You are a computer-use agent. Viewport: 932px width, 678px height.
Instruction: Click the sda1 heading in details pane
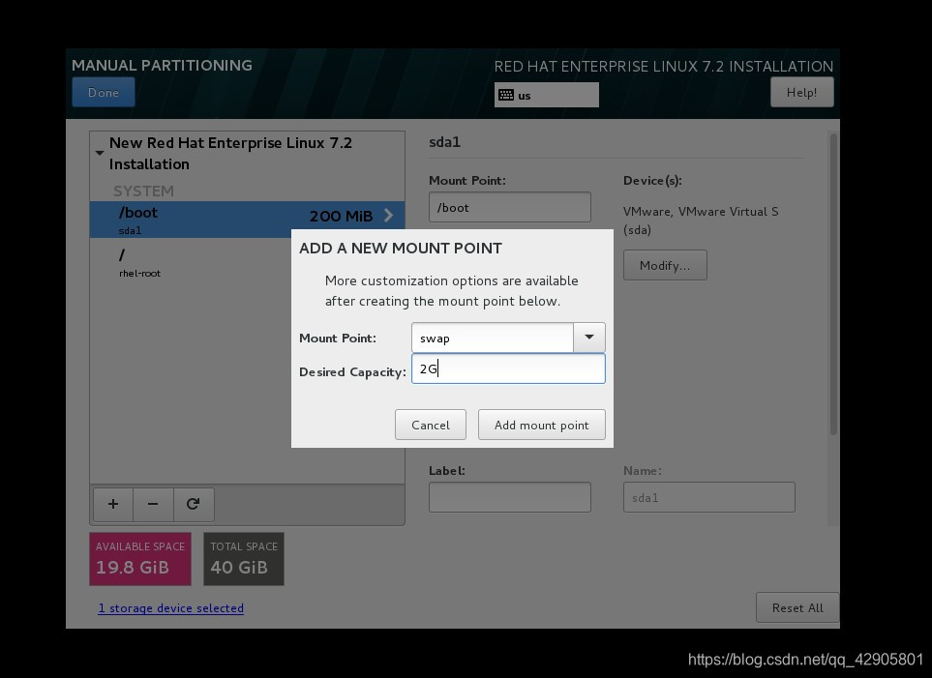point(444,142)
